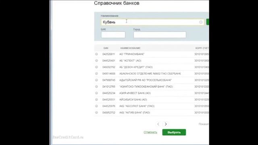Go to previous page arrow

click(x=158, y=124)
